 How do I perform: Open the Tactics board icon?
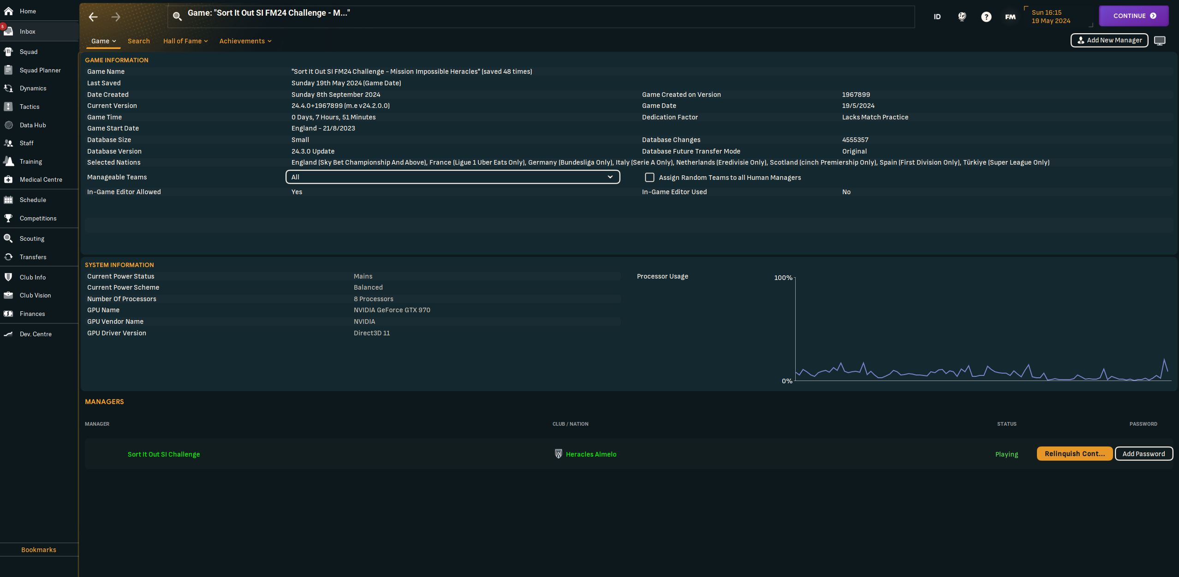click(8, 107)
